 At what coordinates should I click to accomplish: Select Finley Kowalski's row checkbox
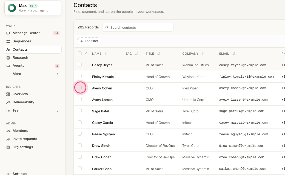click(x=80, y=76)
